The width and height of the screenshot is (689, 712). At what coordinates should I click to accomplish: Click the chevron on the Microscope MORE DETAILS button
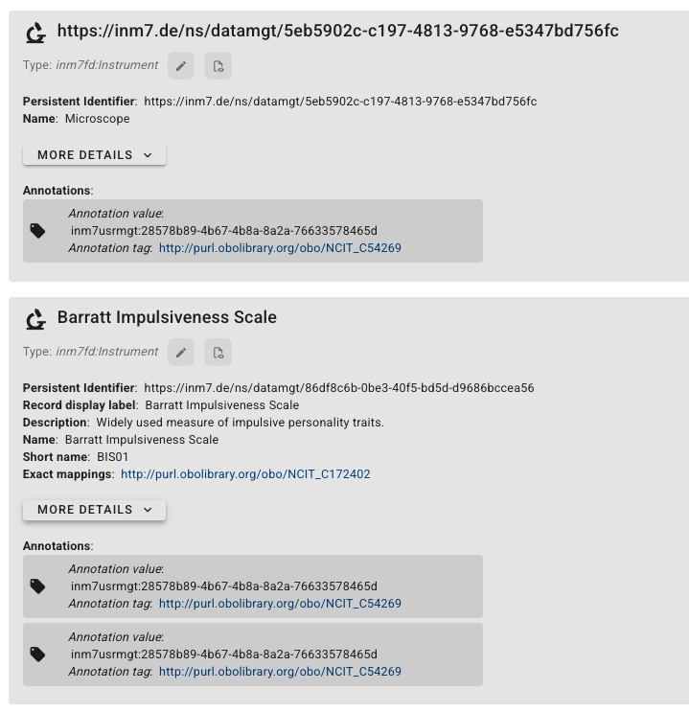148,155
